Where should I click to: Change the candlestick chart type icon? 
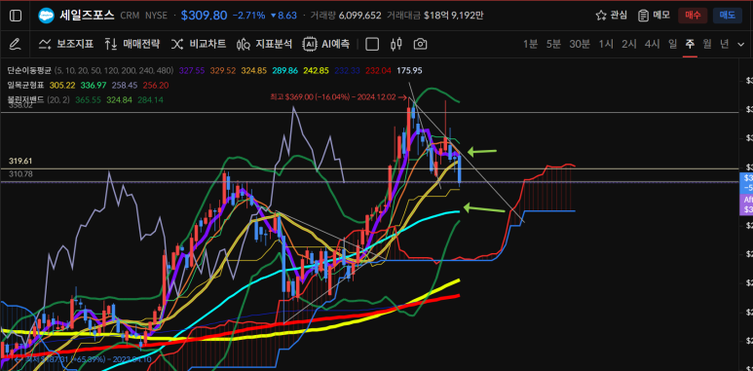(x=396, y=45)
